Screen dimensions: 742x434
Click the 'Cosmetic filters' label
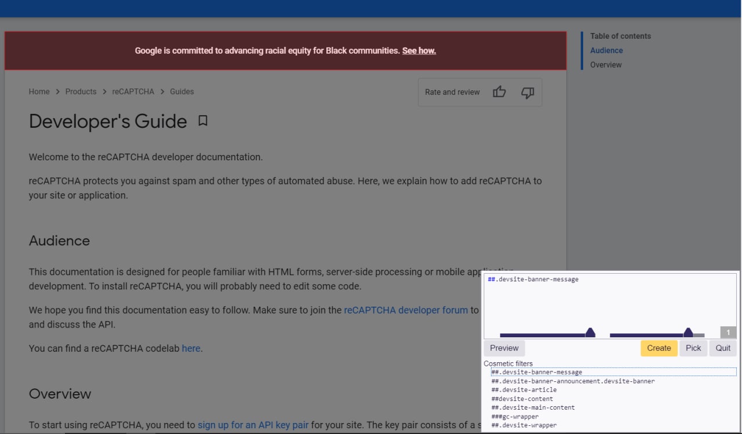pos(508,363)
